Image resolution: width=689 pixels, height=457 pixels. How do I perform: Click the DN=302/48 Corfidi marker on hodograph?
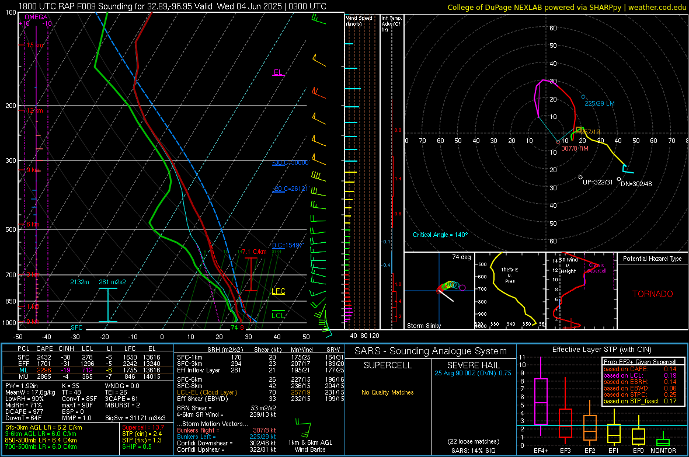636,184
